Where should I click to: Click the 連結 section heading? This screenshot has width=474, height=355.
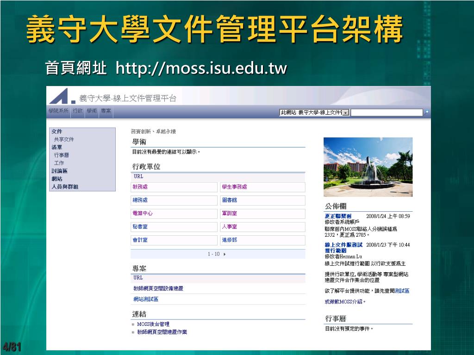[139, 314]
